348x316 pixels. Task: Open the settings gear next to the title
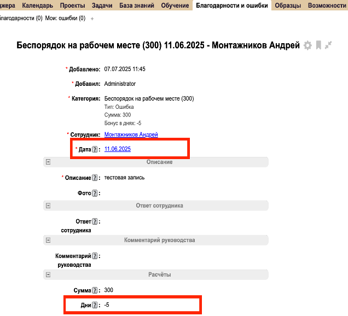tap(308, 45)
